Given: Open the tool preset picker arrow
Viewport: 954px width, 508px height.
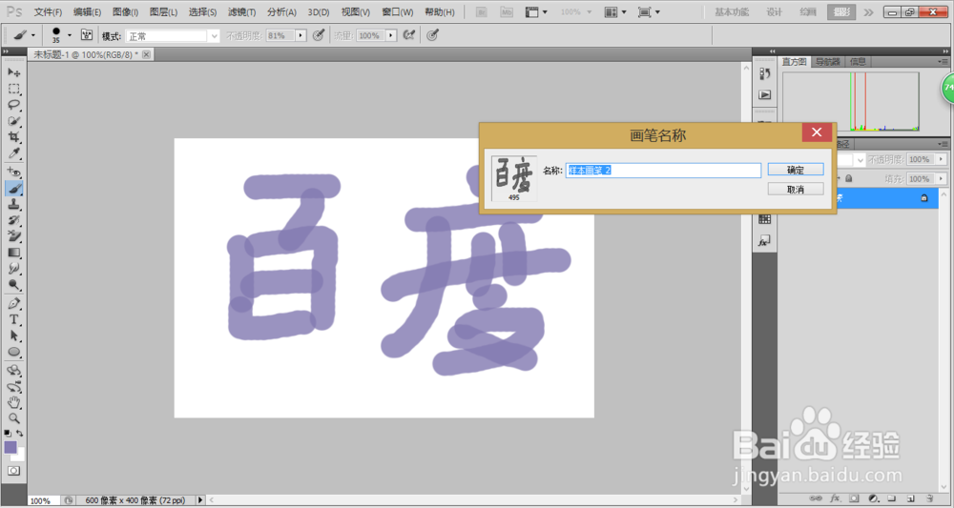Looking at the screenshot, I should 32,35.
